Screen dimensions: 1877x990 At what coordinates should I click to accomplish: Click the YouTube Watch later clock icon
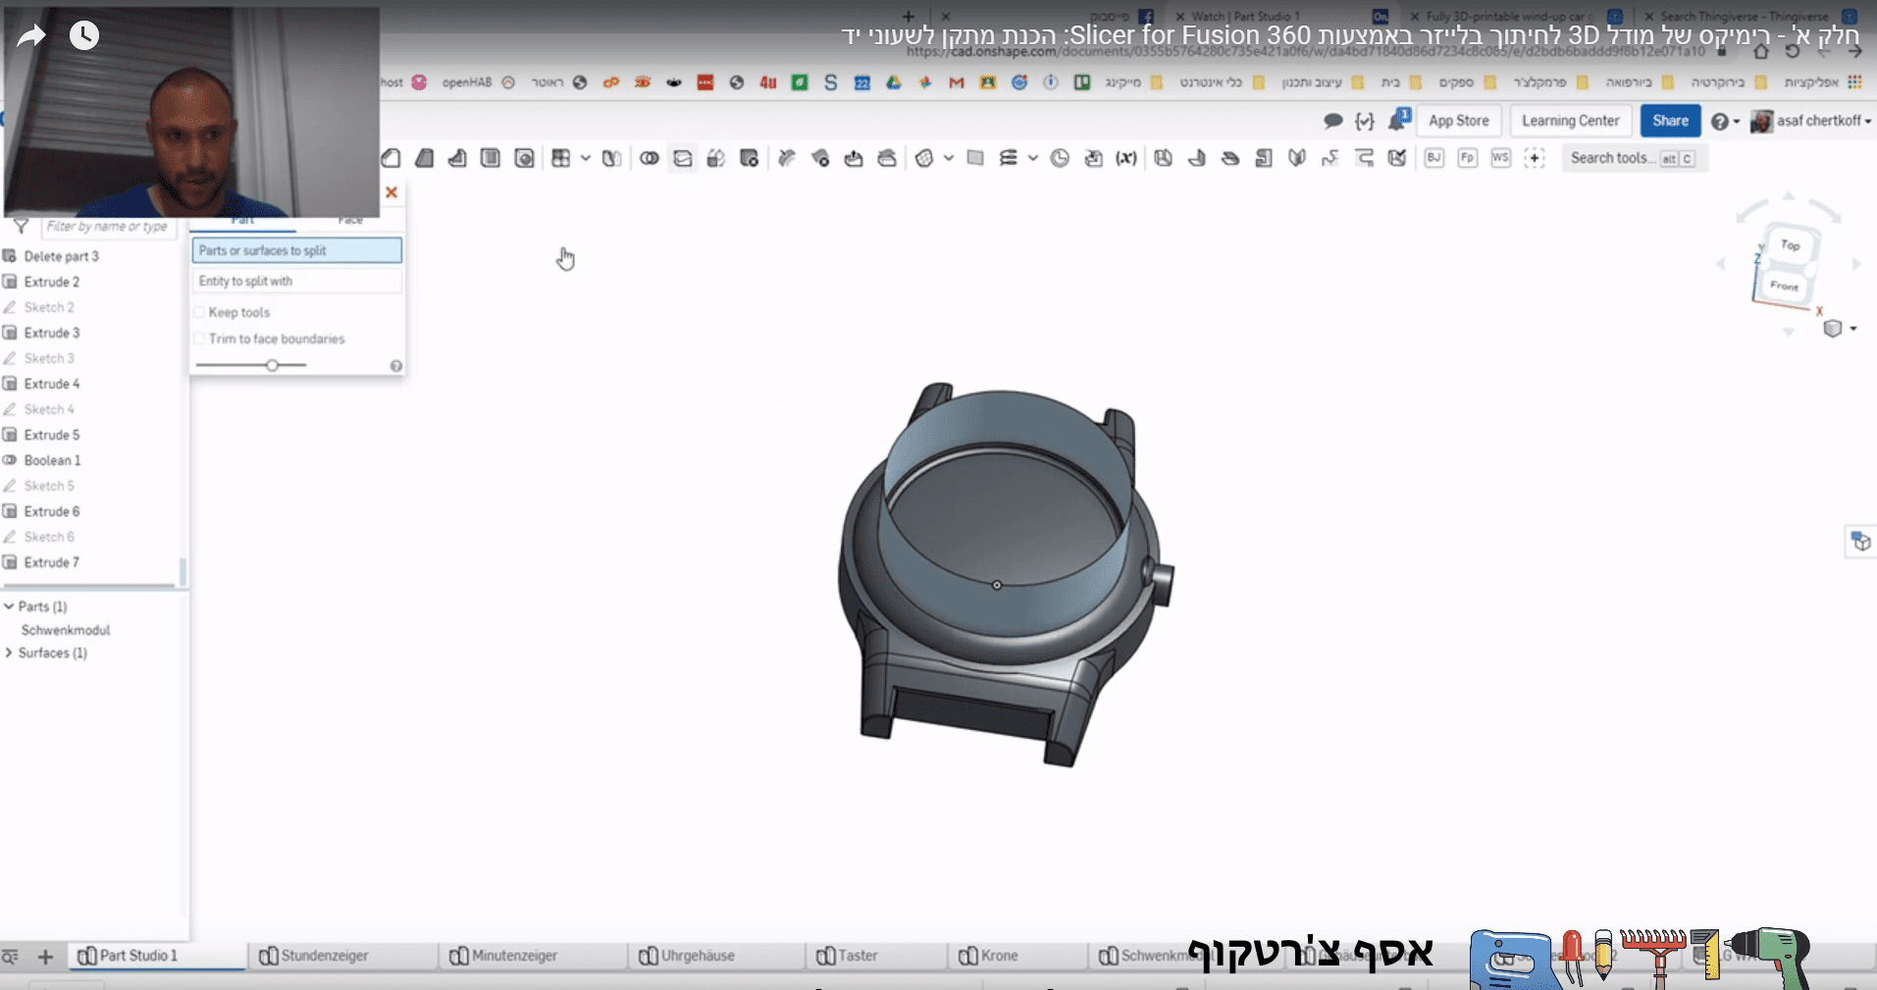pyautogui.click(x=84, y=35)
